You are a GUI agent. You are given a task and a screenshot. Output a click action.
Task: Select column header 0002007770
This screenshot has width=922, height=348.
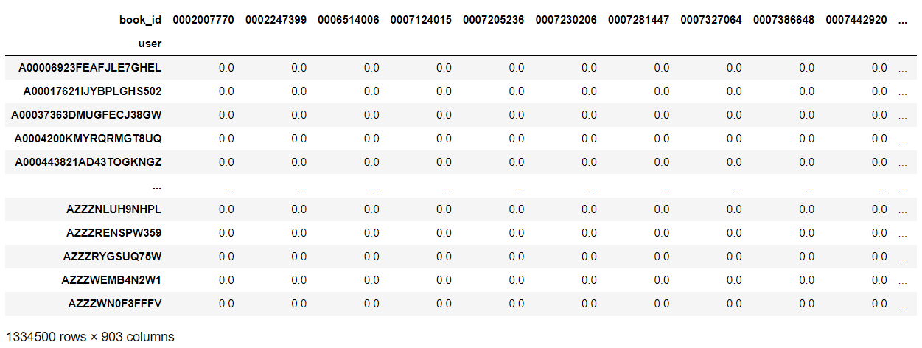pyautogui.click(x=203, y=20)
